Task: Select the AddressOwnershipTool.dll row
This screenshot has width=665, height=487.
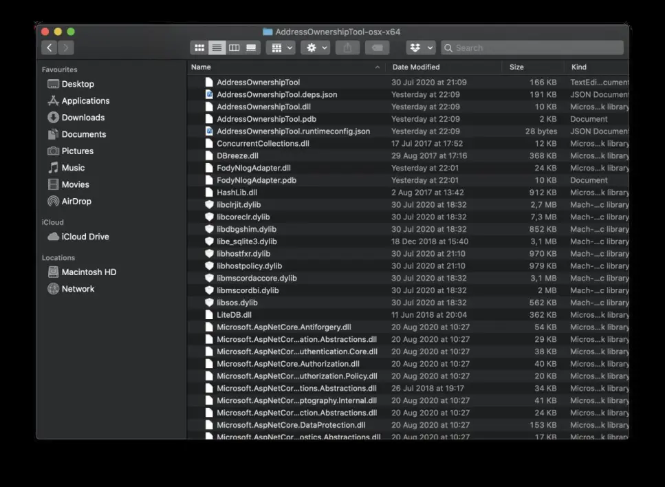Action: pos(408,107)
